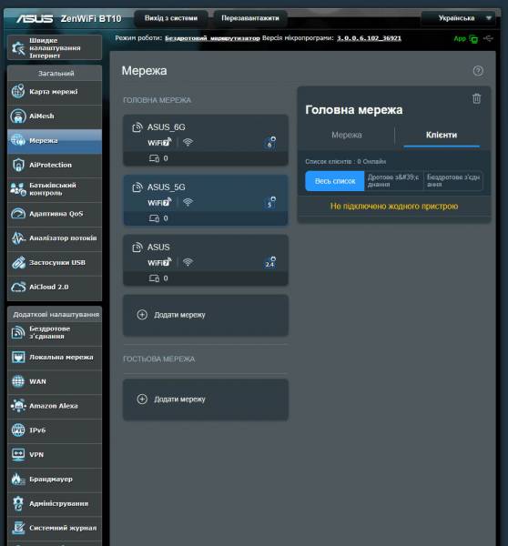
Task: Click the AiProtection shield icon
Action: [18, 165]
